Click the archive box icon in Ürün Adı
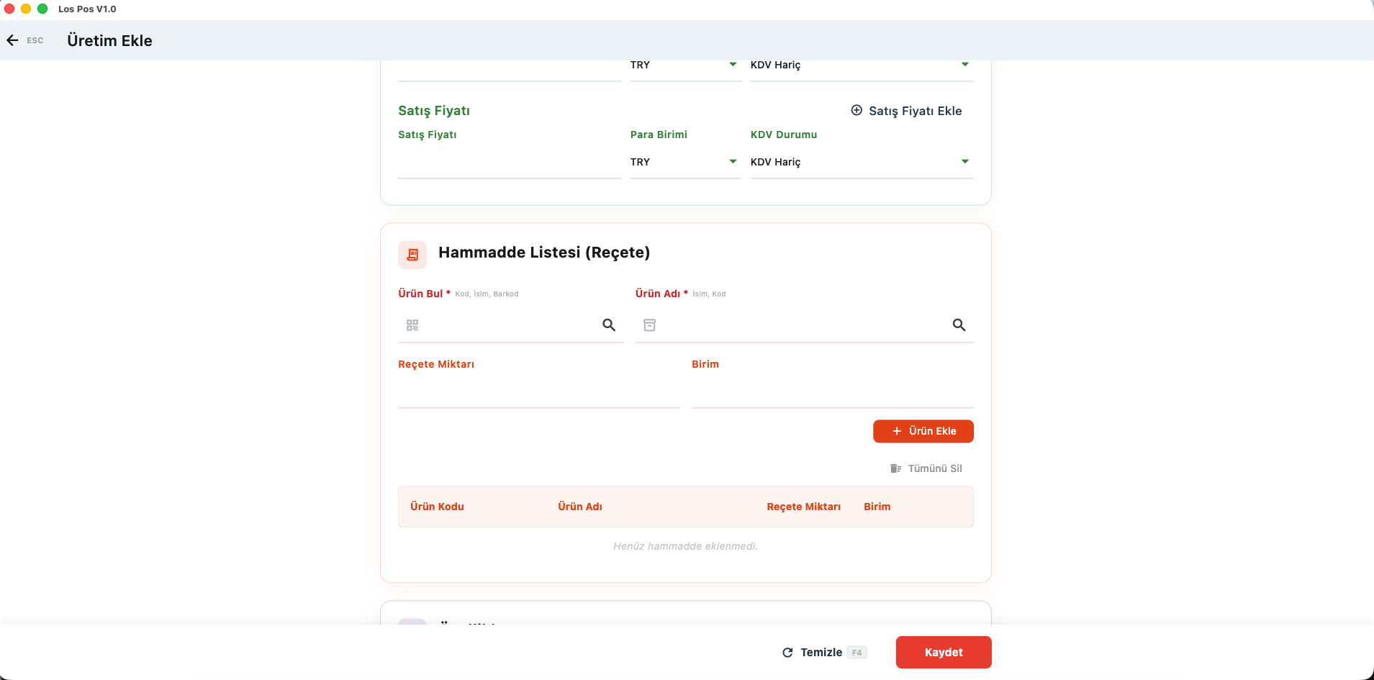The height and width of the screenshot is (680, 1374). (x=649, y=325)
